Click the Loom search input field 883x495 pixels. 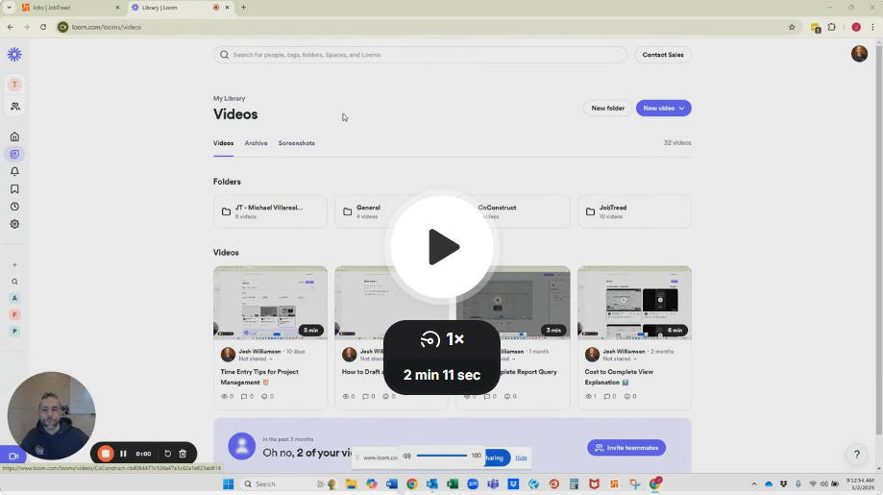pyautogui.click(x=420, y=55)
